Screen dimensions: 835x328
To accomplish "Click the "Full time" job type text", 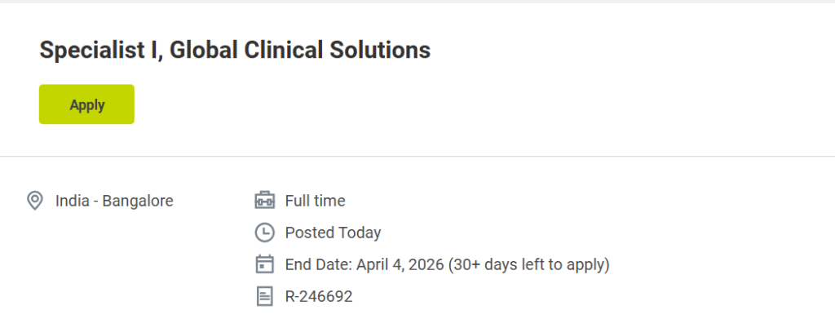I will pos(315,201).
